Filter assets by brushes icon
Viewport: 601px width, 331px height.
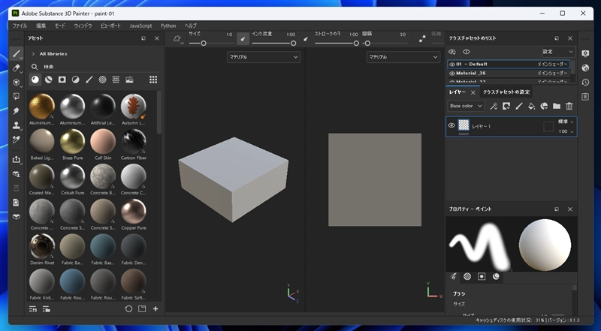[x=89, y=80]
